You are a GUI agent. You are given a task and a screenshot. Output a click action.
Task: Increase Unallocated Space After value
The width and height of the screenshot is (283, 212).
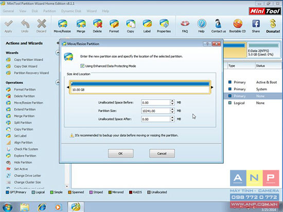coord(172,118)
